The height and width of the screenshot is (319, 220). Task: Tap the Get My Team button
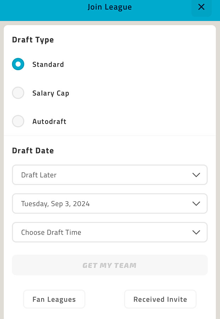point(110,265)
